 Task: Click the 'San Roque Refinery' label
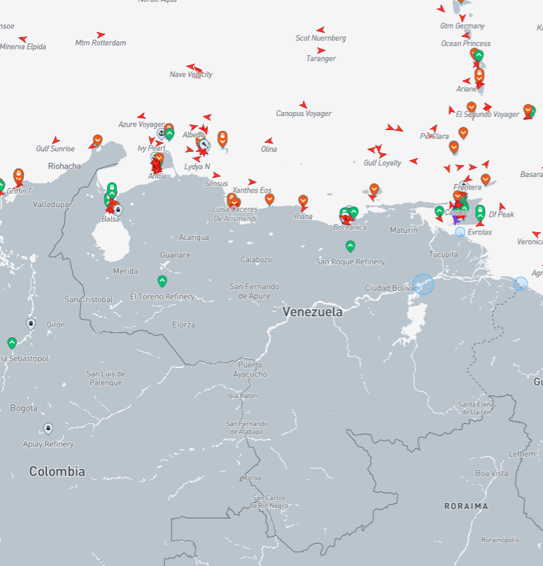(350, 262)
